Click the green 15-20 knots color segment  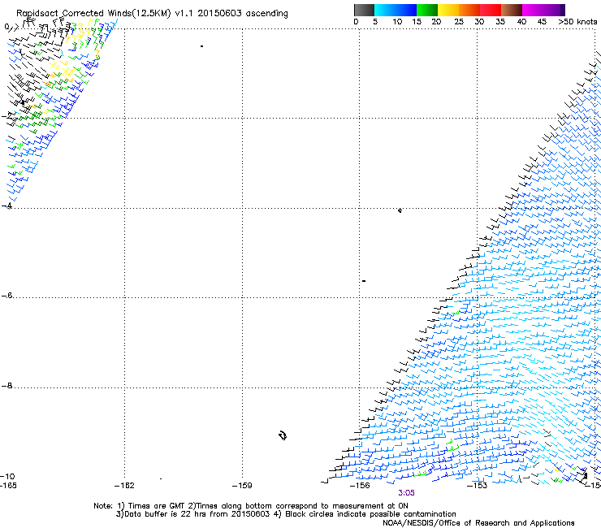pos(427,10)
